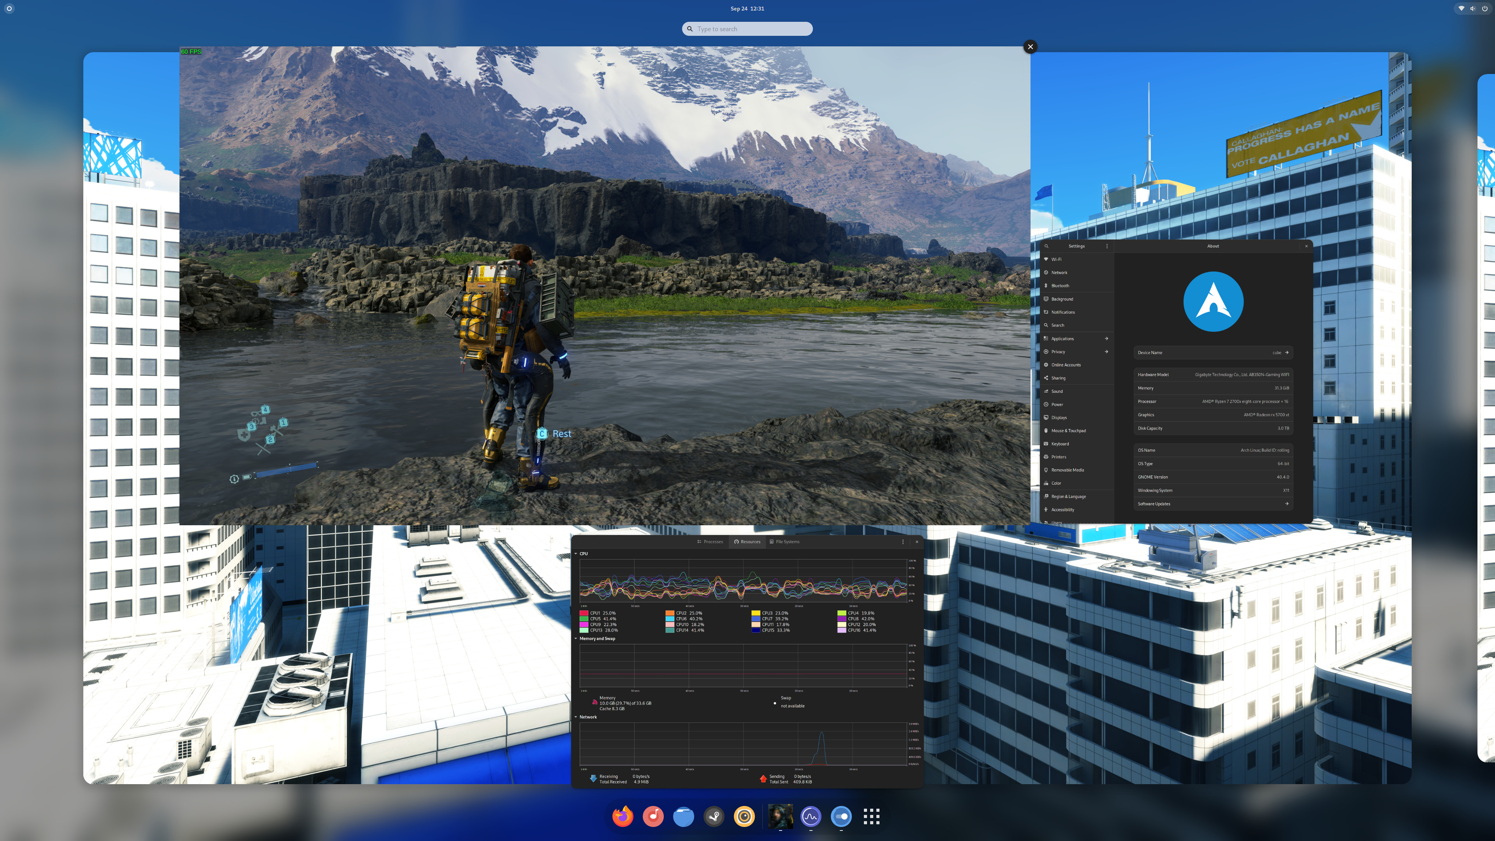Click the CPU6 cyan color swatch
This screenshot has width=1495, height=841.
coord(670,619)
